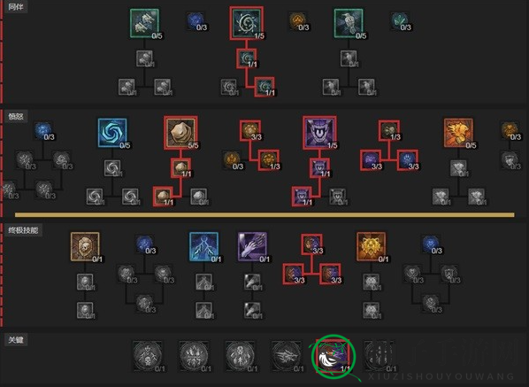The image size is (529, 387).
Task: Click the purple Lacerate claw ultimate
Action: pos(252,247)
